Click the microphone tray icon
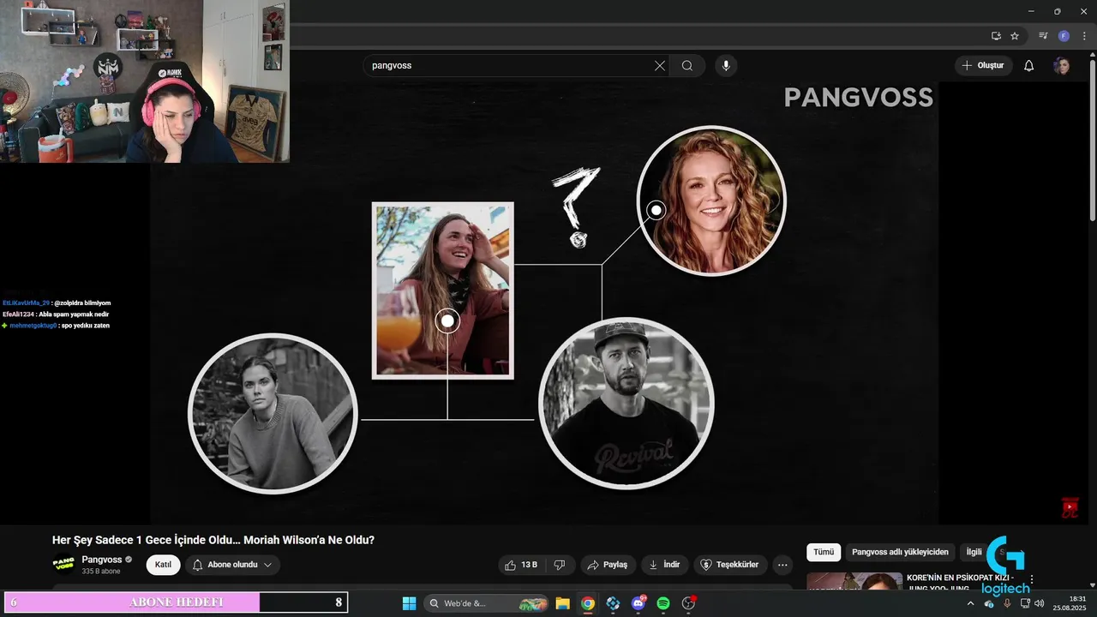Image resolution: width=1097 pixels, height=617 pixels. 1007,603
